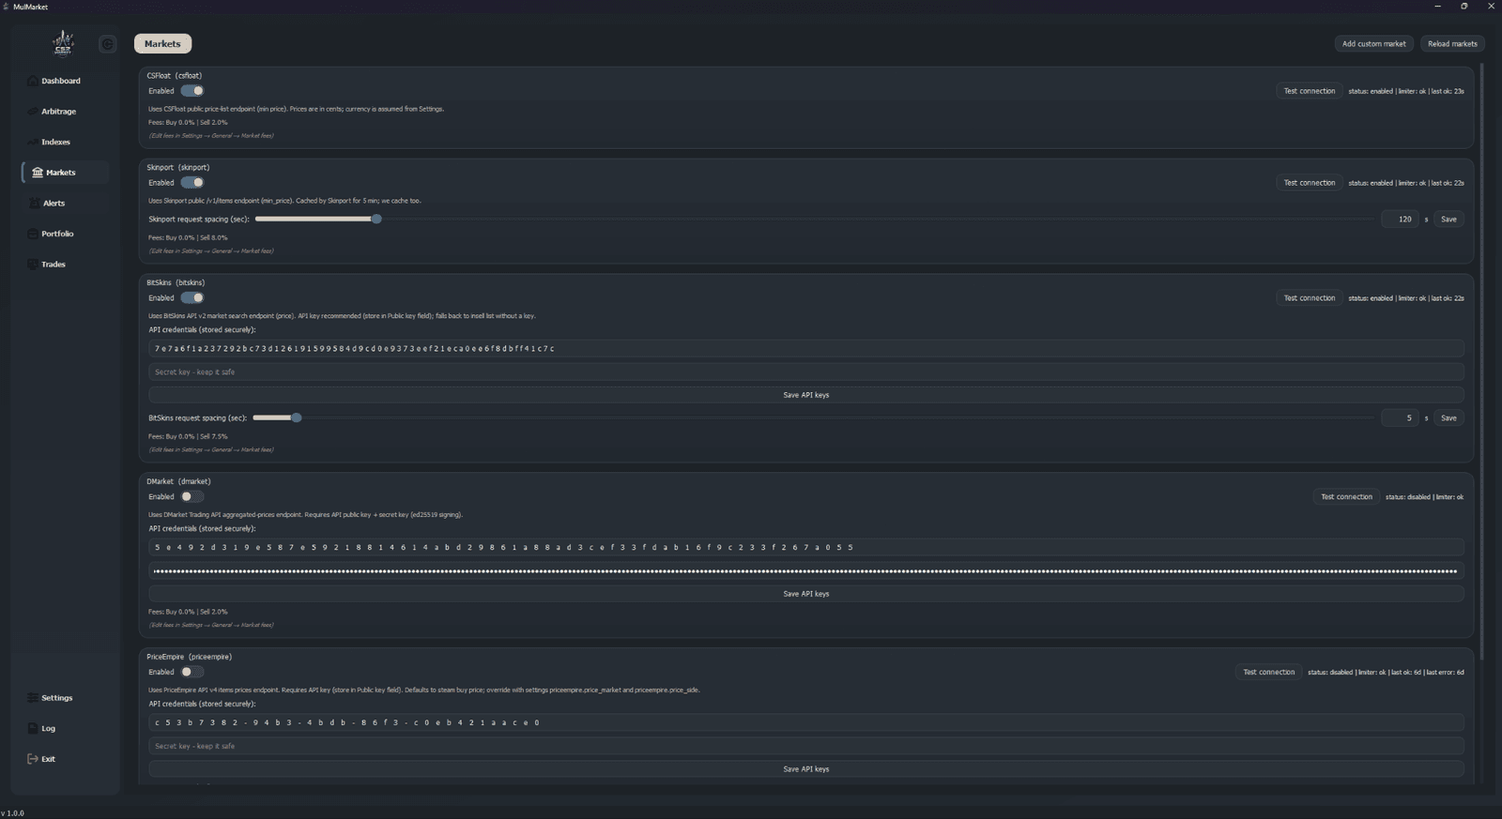Click the PriceEmpire API key field
Image resolution: width=1502 pixels, height=819 pixels.
coord(806,723)
